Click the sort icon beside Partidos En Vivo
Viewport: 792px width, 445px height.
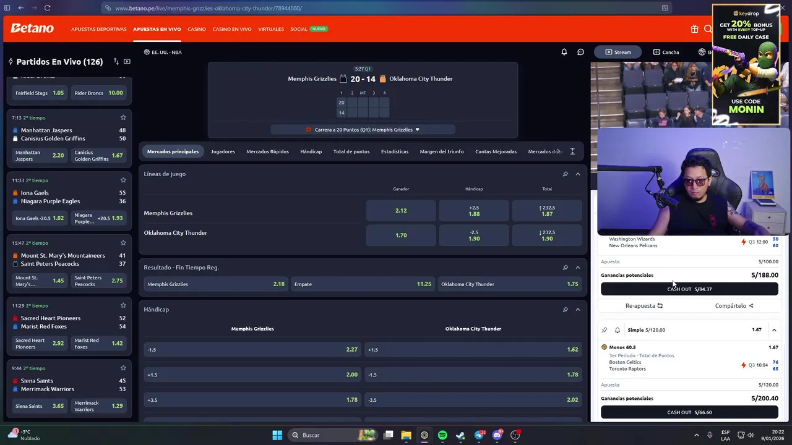116,62
